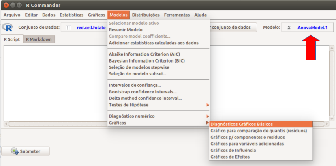Select Gráficos p/ componentes e resíduos
This screenshot has width=336, height=166.
(261, 137)
